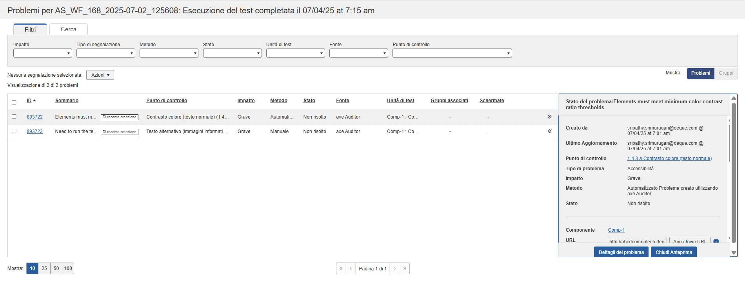Collapse preview arrow on issue 893723 row
Screen dimensions: 745x288
click(x=549, y=131)
